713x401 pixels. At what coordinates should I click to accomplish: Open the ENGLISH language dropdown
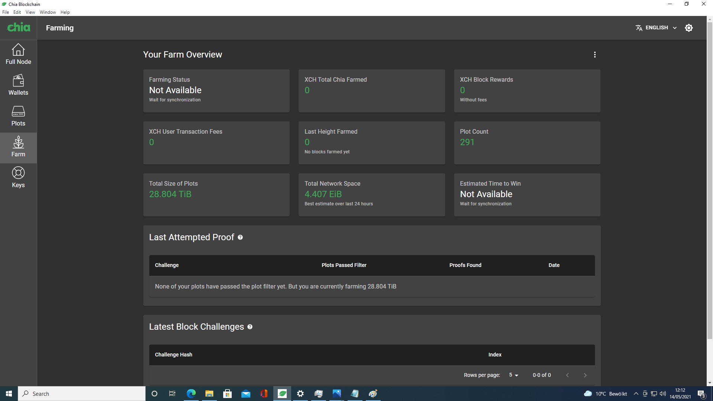tap(656, 28)
